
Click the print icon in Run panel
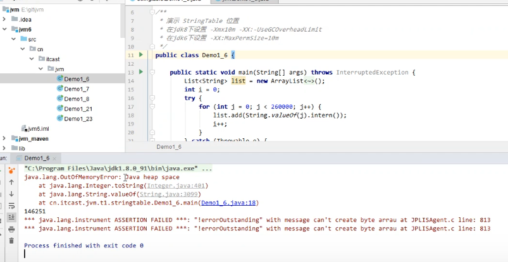click(11, 229)
